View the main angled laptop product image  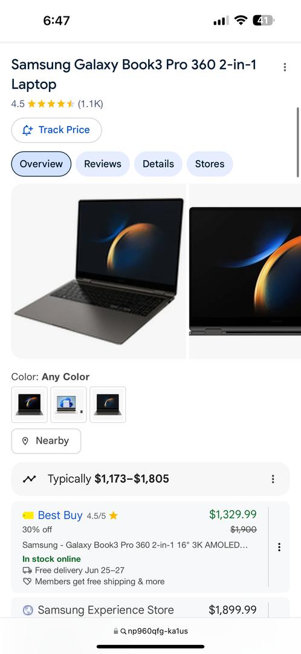(x=99, y=271)
